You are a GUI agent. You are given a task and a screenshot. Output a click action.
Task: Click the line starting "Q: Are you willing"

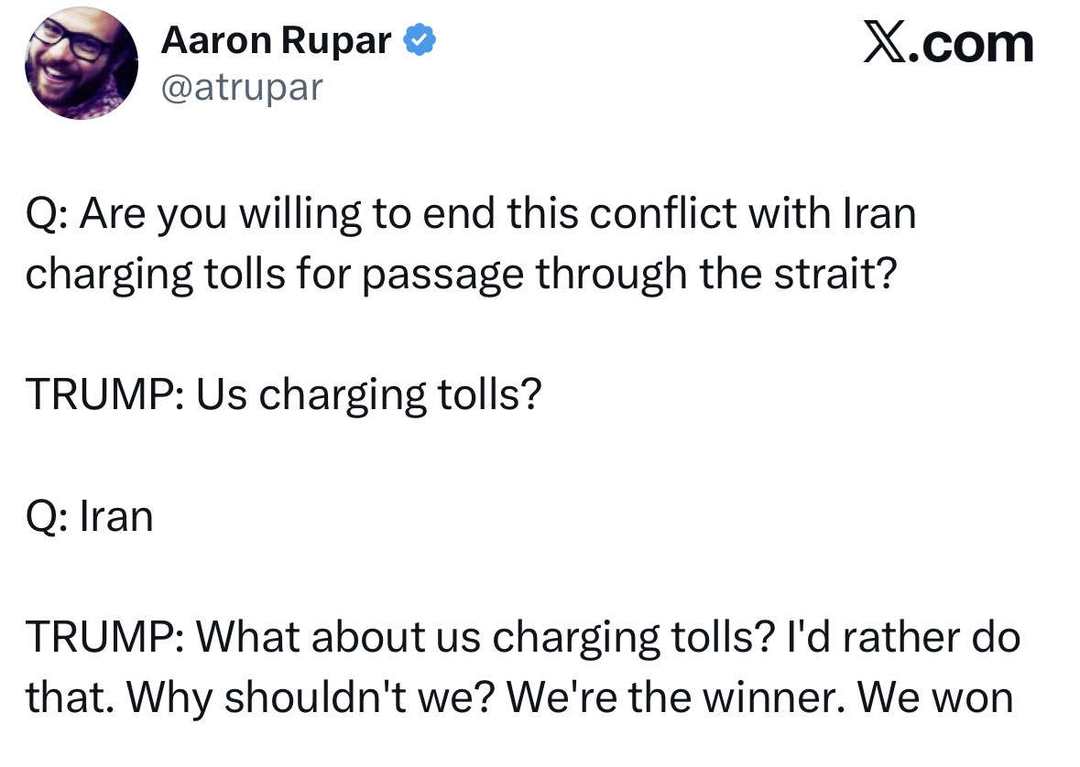[470, 213]
